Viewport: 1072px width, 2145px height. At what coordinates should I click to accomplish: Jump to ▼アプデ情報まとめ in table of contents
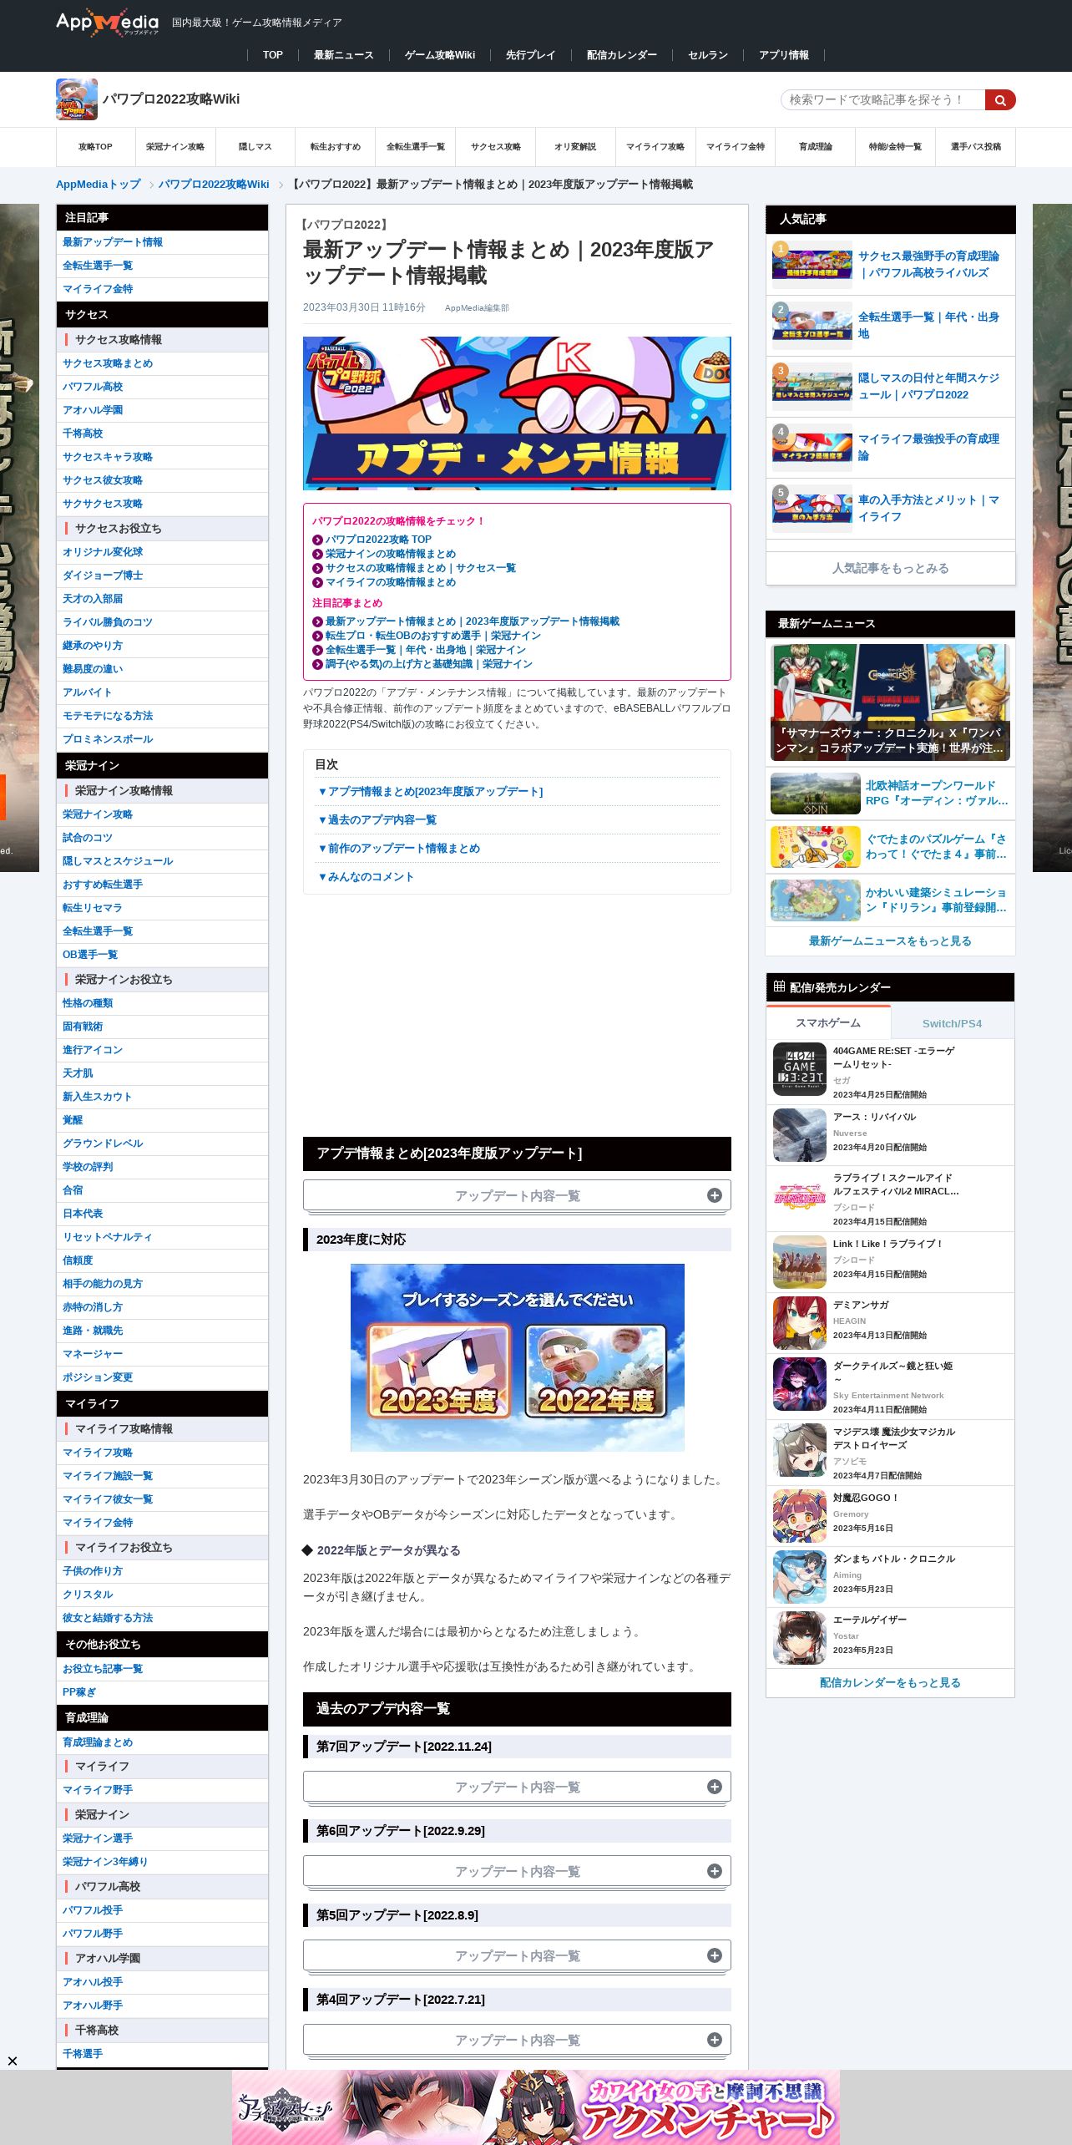point(430,792)
